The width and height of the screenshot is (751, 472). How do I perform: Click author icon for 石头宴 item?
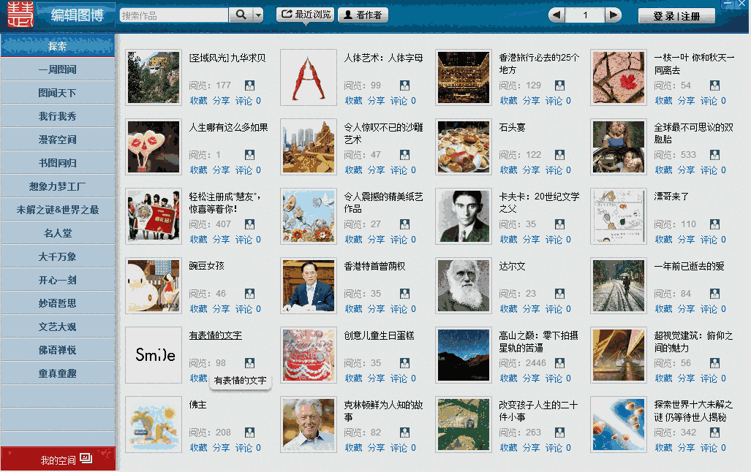(x=560, y=155)
